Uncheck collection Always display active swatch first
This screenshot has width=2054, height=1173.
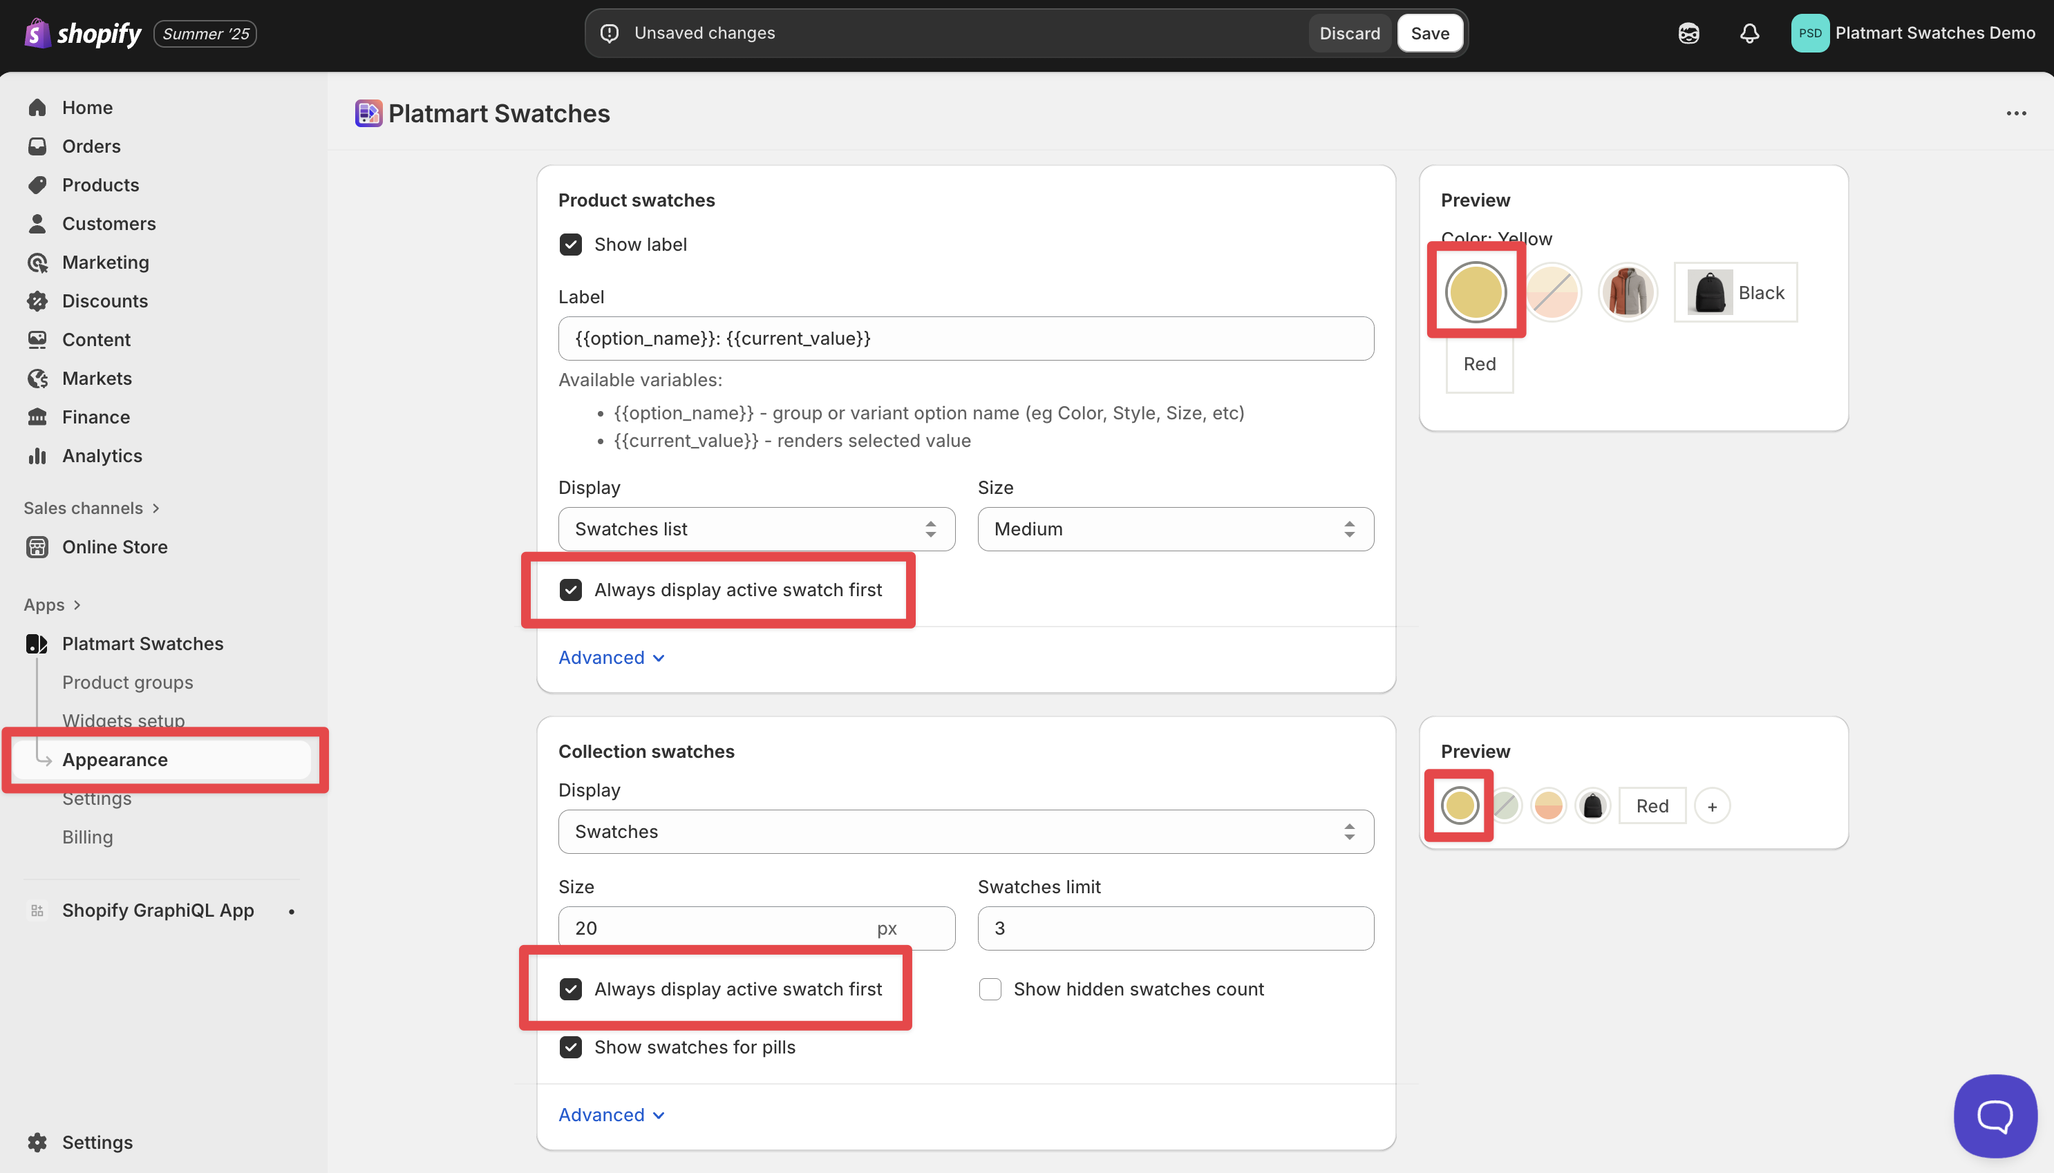570,989
